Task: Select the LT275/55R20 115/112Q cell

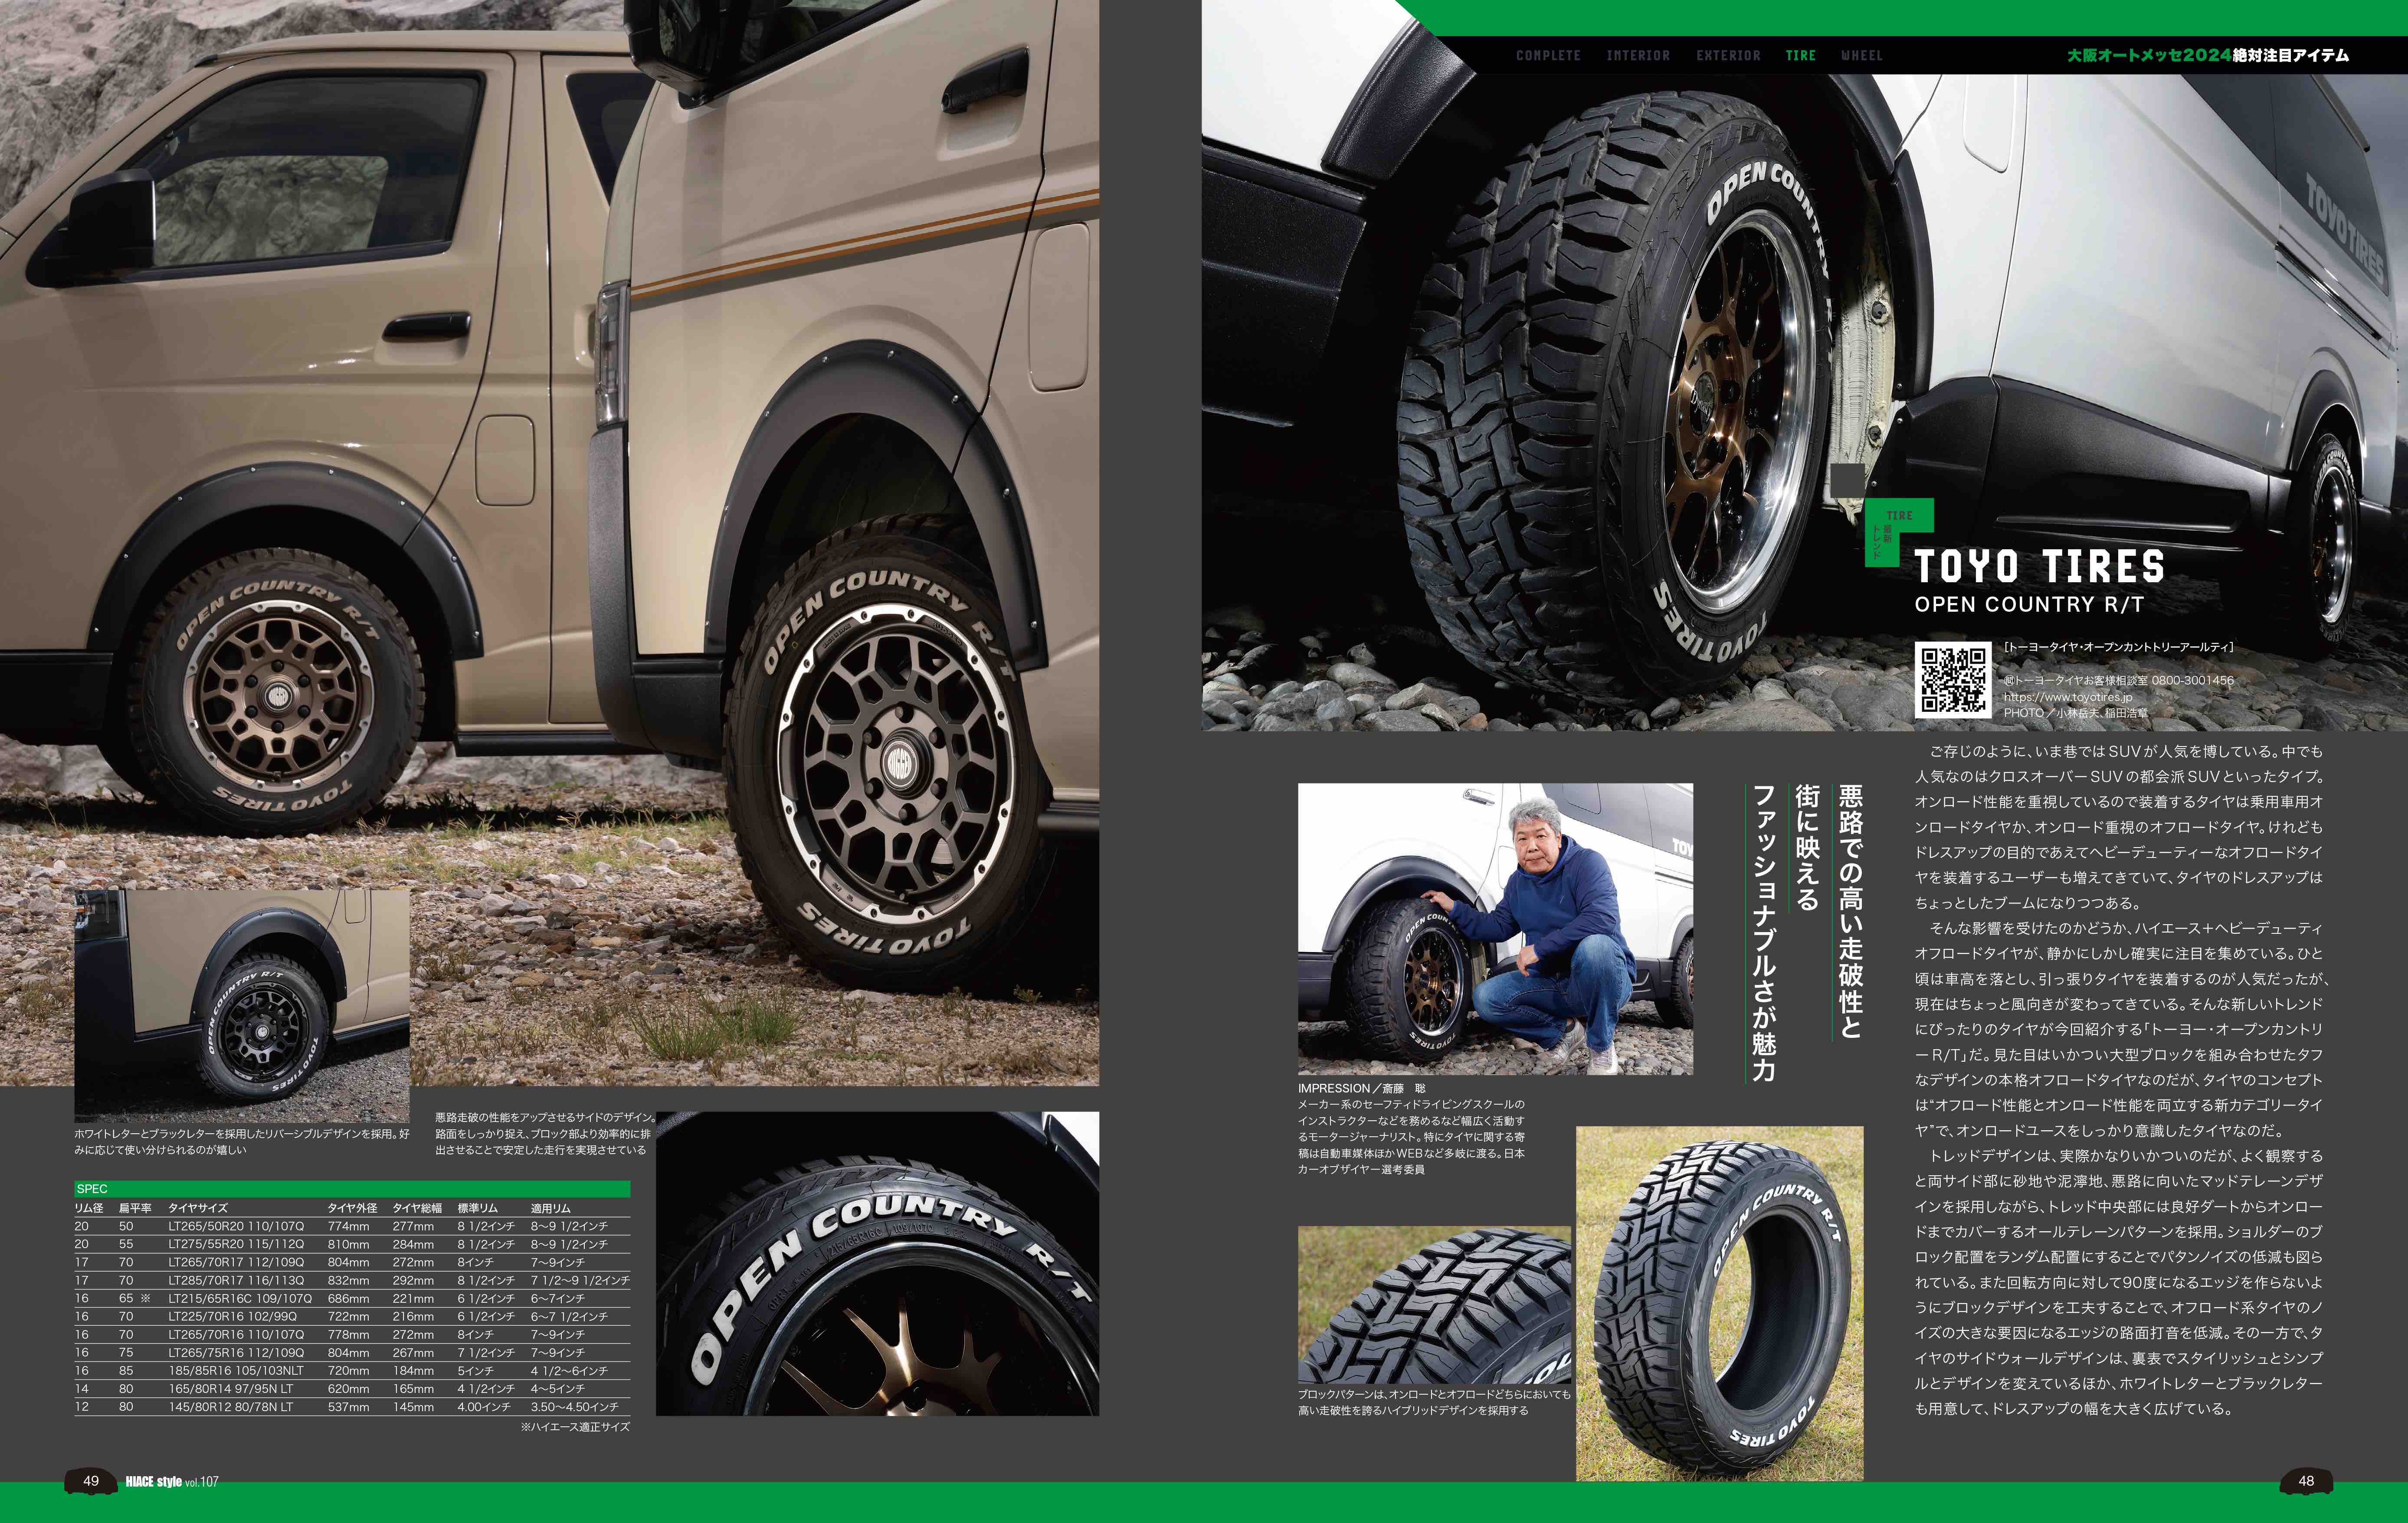Action: click(x=236, y=1244)
